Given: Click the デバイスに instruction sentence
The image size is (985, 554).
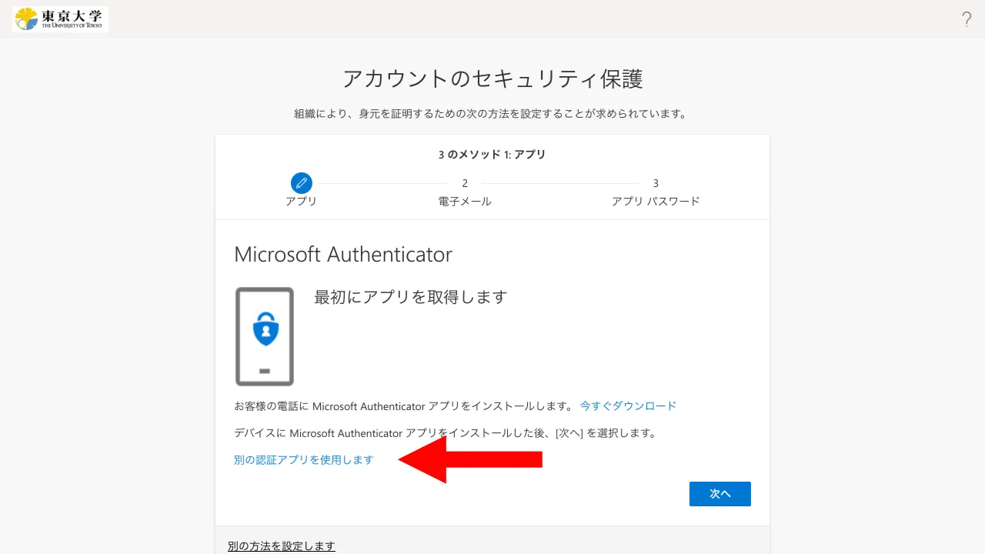Looking at the screenshot, I should (x=446, y=433).
